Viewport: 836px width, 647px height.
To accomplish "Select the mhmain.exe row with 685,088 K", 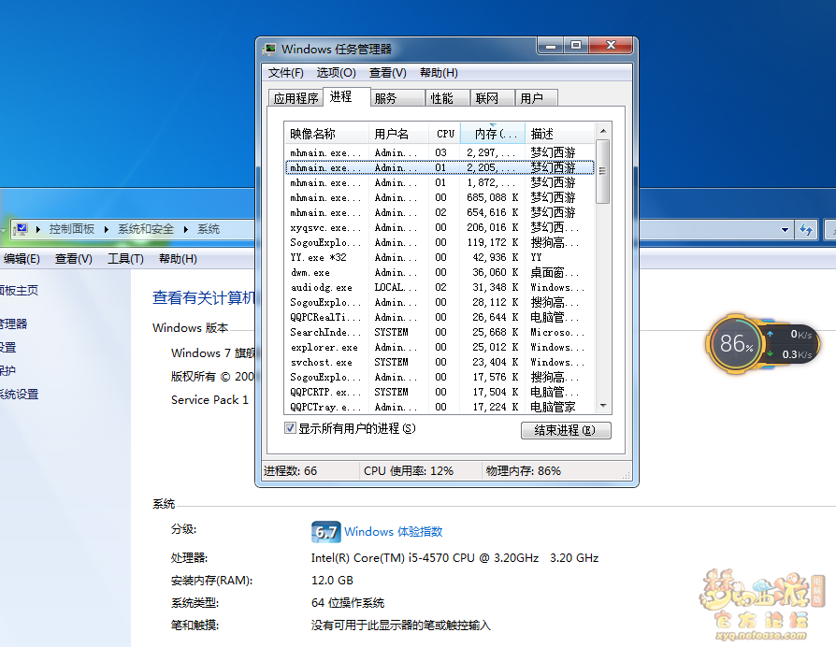I will (440, 197).
